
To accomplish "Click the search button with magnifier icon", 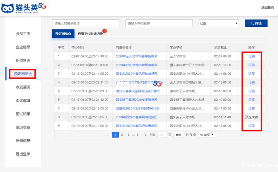I will [256, 23].
